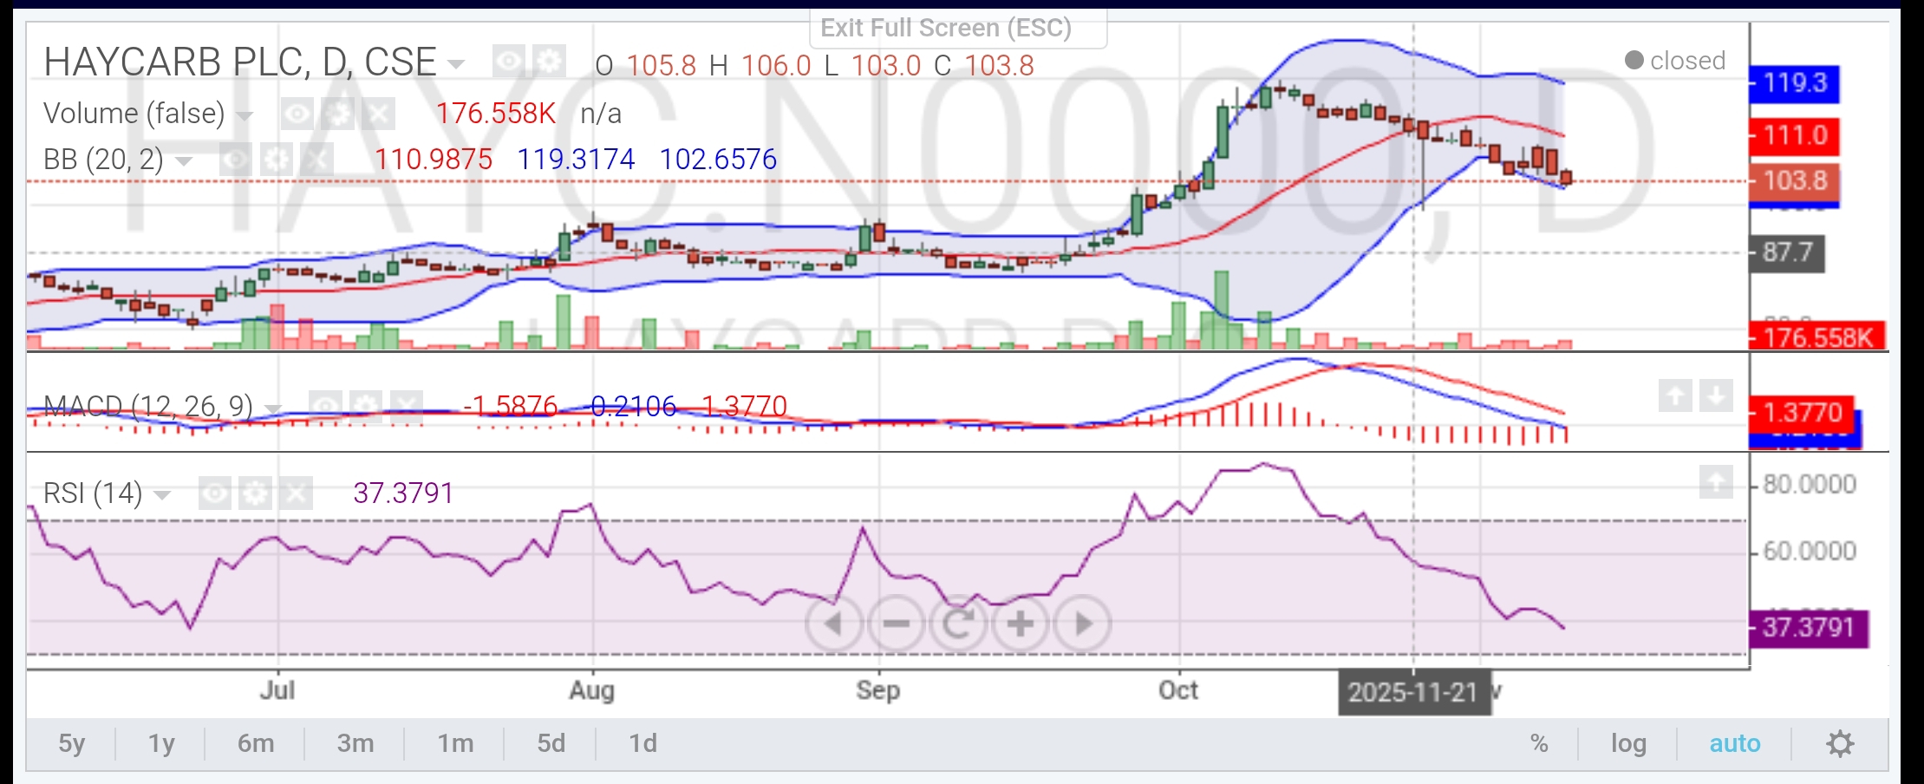Open RSI (14) settings gear
Screen dimensions: 1924x784
click(x=256, y=493)
